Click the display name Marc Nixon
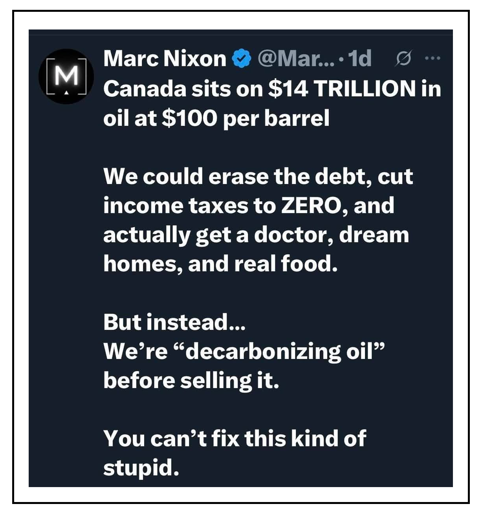The image size is (482, 515). point(165,59)
